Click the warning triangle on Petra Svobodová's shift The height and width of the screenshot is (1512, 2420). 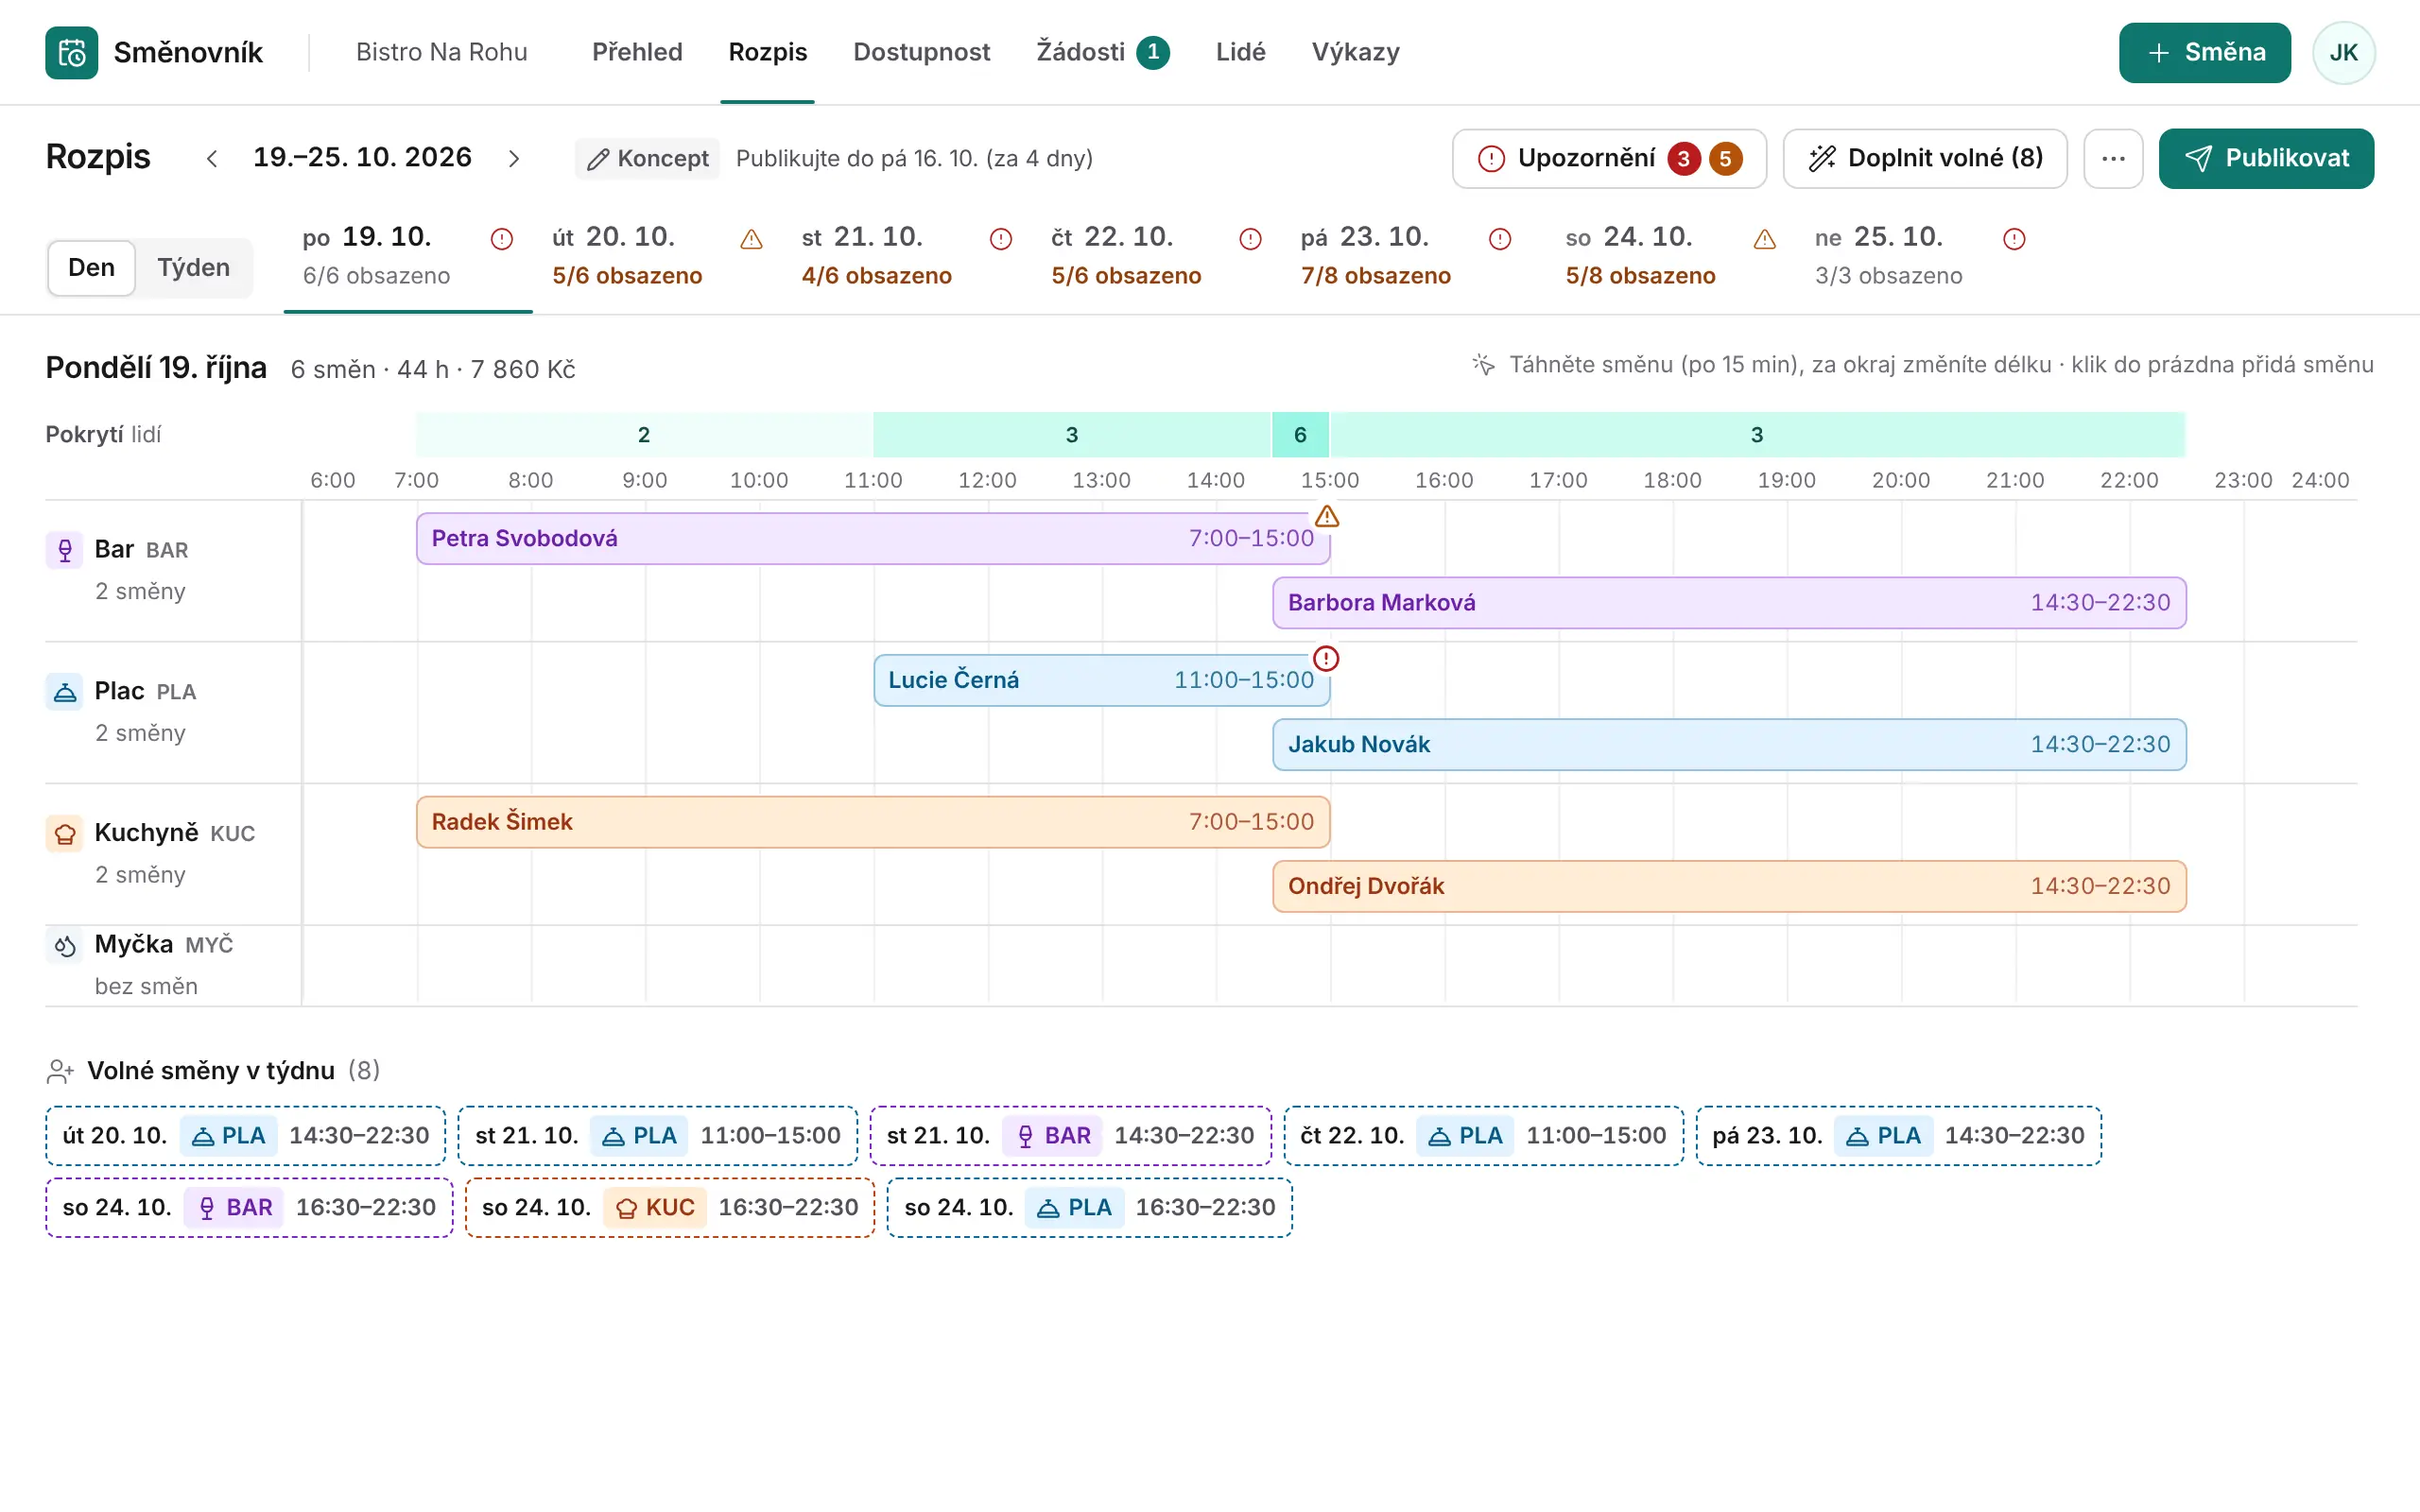click(x=1327, y=516)
